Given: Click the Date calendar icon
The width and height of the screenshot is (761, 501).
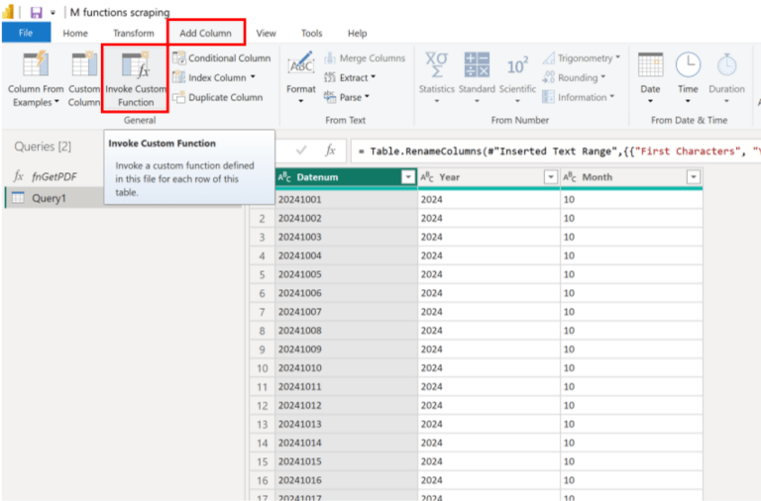Looking at the screenshot, I should pyautogui.click(x=650, y=65).
